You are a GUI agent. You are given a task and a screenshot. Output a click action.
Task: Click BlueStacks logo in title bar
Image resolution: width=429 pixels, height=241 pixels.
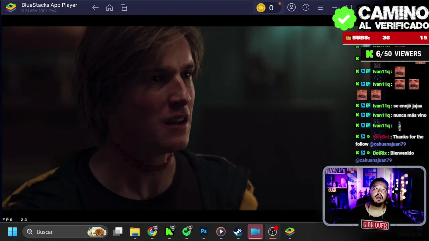(11, 7)
